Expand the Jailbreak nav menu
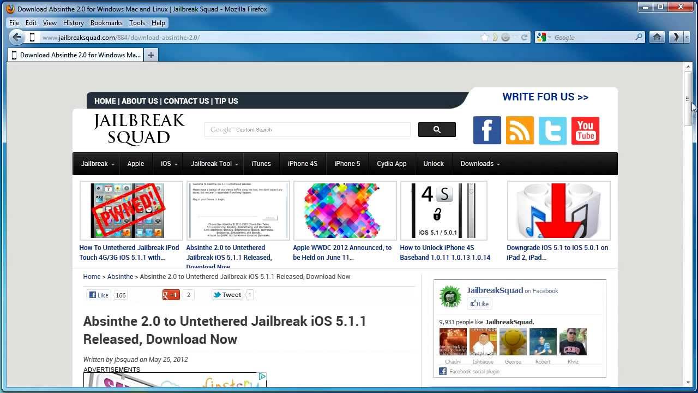 98,164
